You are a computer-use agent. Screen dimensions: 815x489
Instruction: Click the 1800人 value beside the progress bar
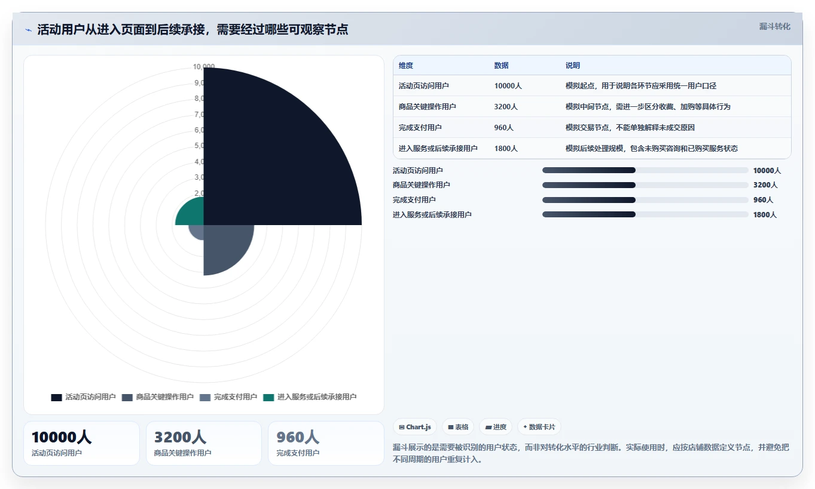765,215
